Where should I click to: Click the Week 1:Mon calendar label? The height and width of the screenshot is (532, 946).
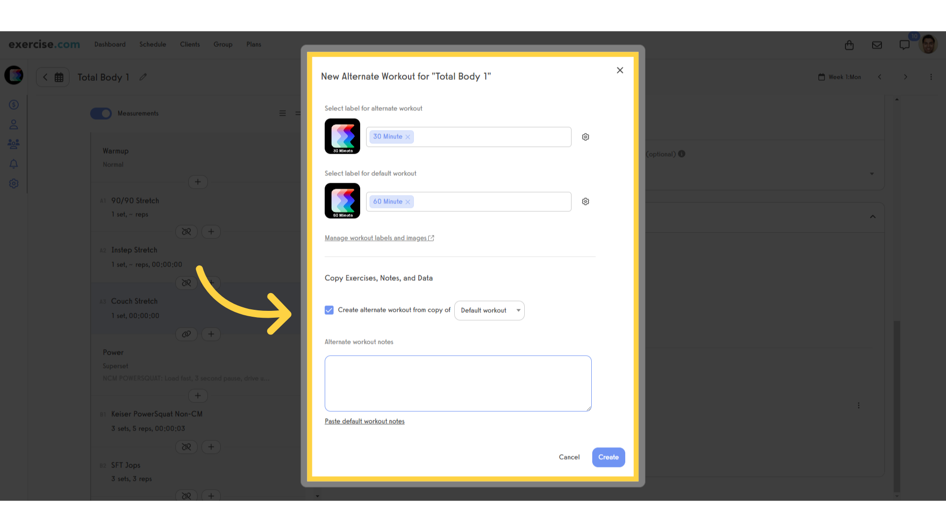840,77
